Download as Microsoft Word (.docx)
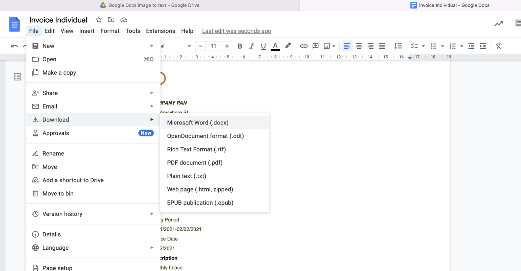 pyautogui.click(x=198, y=122)
